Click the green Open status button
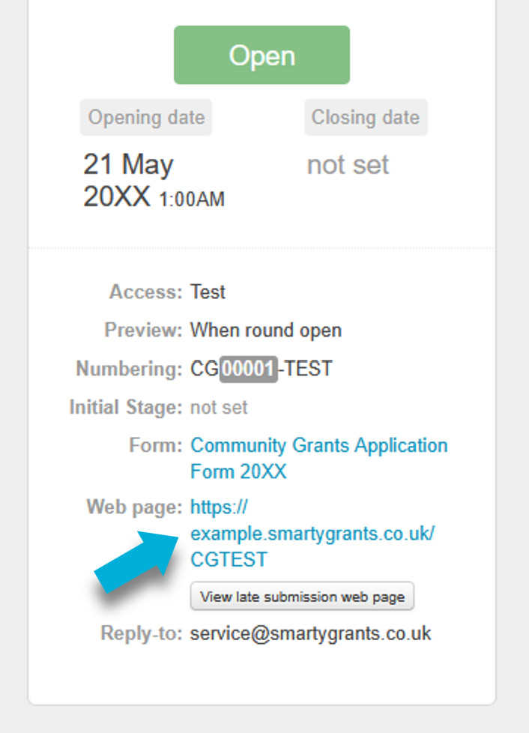The image size is (529, 733). [x=262, y=55]
